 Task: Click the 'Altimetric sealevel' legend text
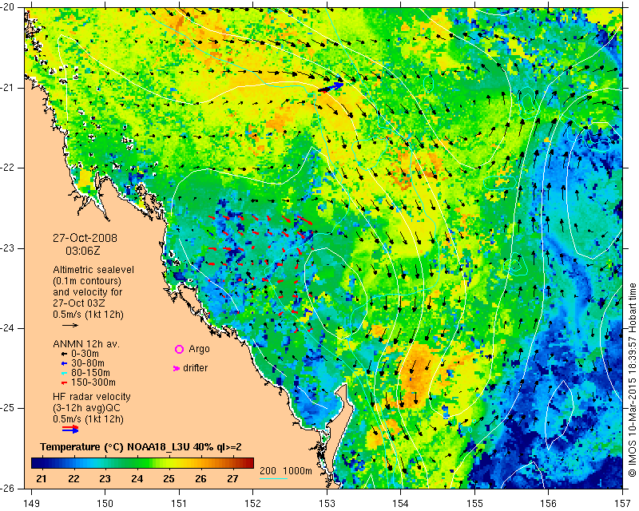[x=93, y=270]
